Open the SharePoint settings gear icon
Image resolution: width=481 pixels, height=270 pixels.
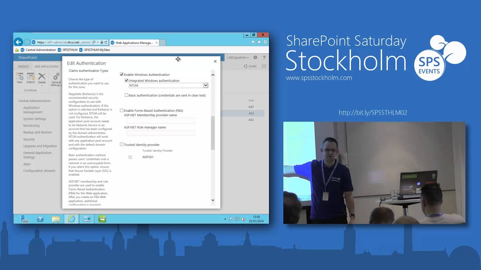click(255, 57)
